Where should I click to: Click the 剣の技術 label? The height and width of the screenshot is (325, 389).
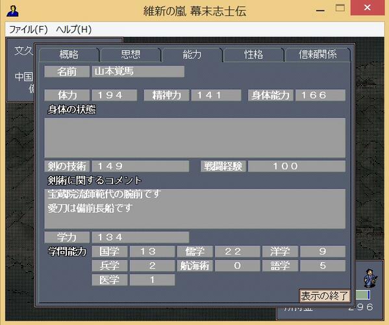click(67, 166)
